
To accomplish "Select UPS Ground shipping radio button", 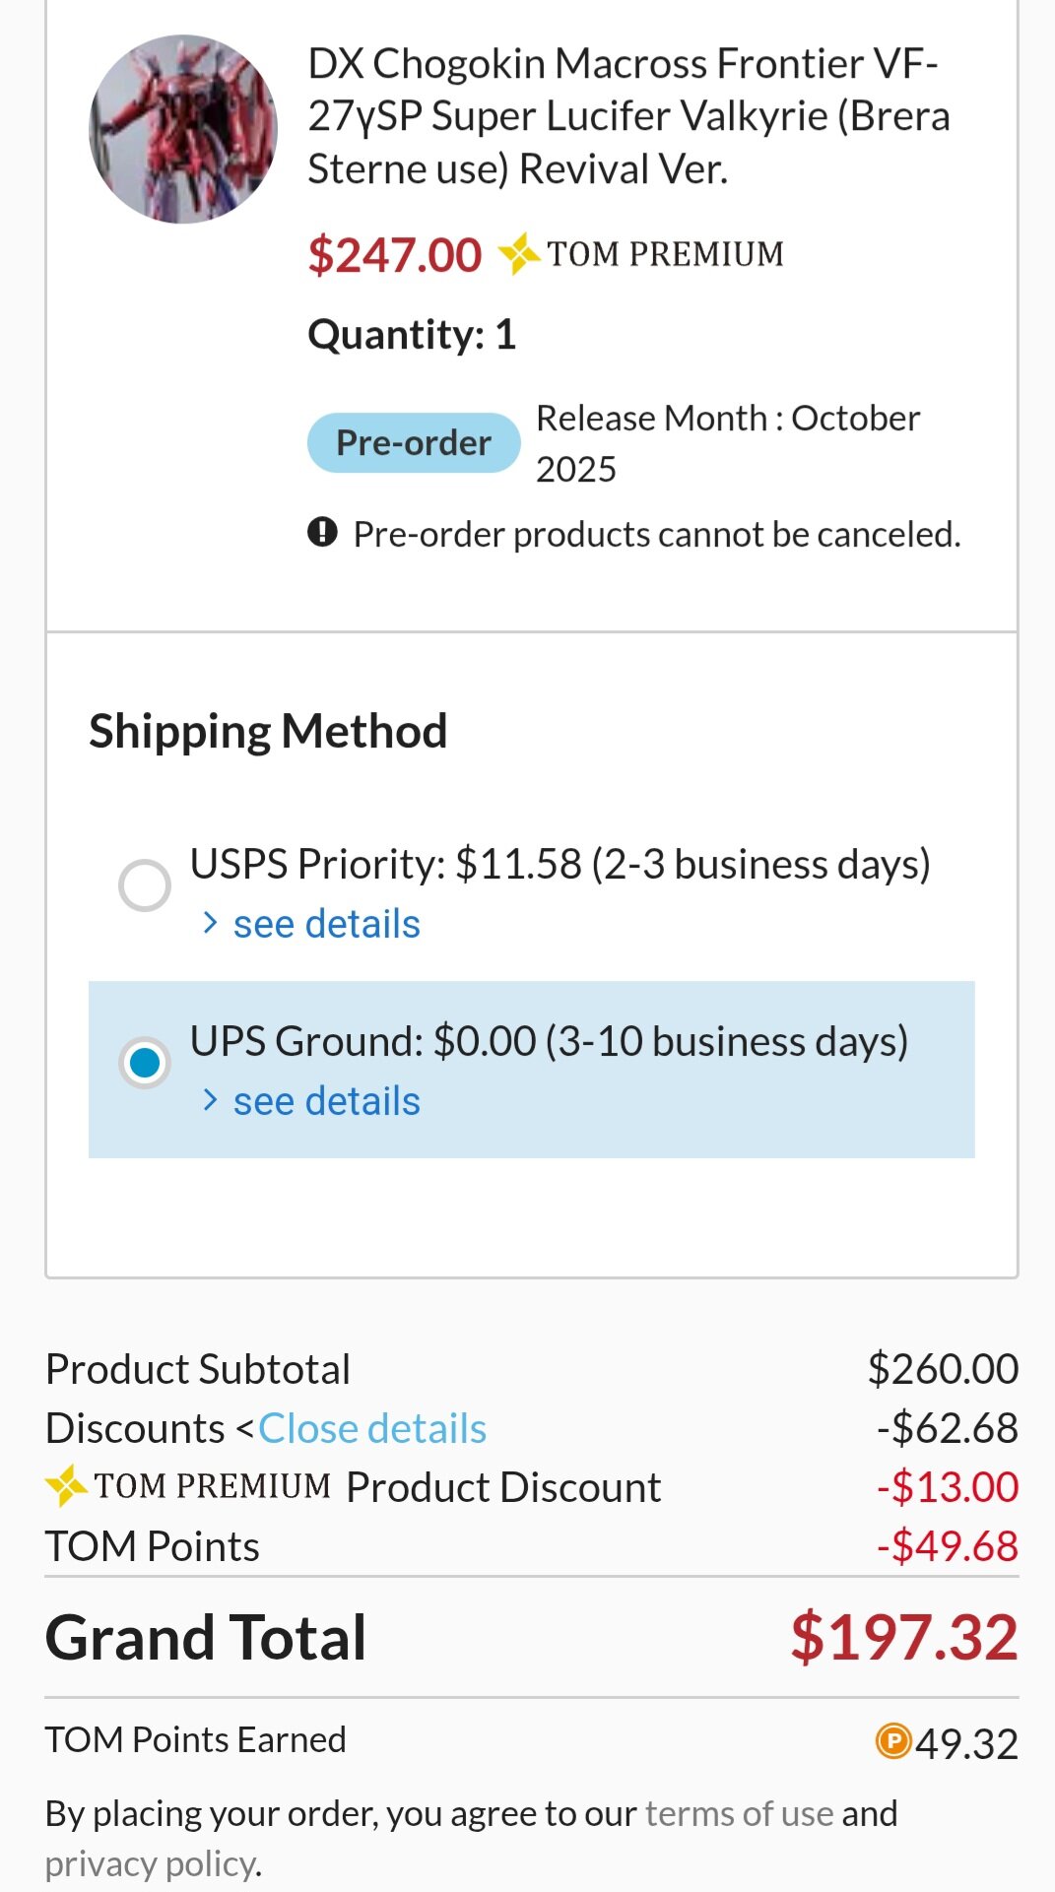I will pyautogui.click(x=145, y=1063).
